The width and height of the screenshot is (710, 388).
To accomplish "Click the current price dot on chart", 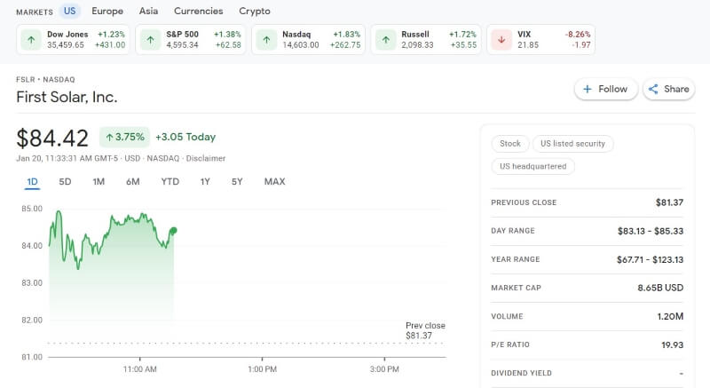I will pyautogui.click(x=174, y=231).
